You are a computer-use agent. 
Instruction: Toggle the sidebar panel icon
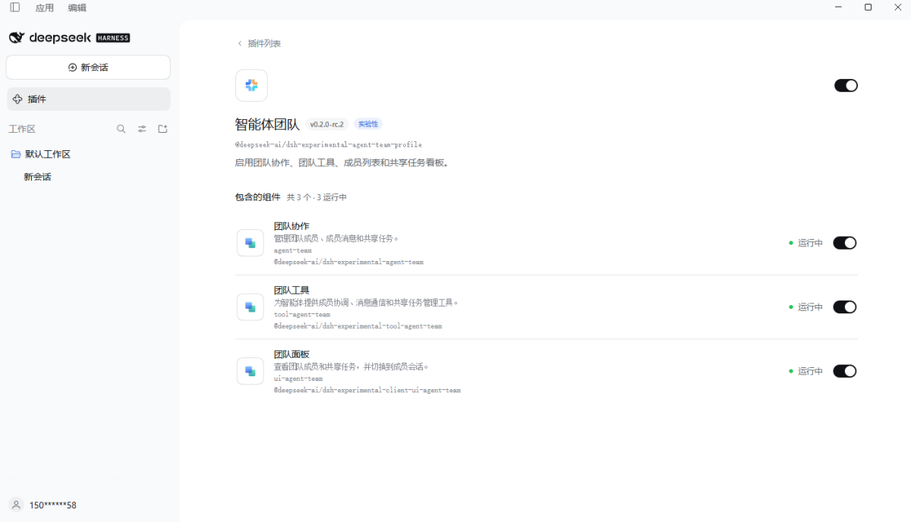click(x=15, y=8)
